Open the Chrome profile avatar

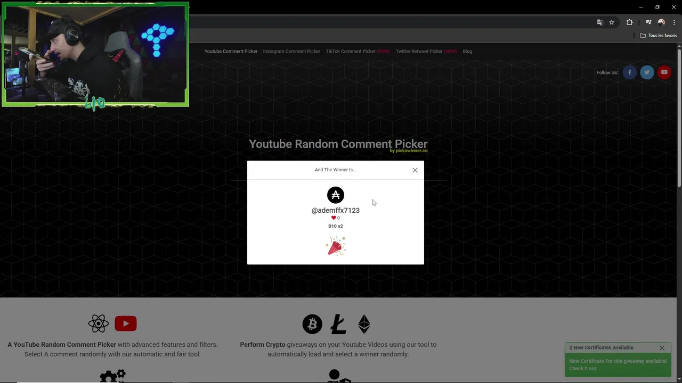point(661,22)
